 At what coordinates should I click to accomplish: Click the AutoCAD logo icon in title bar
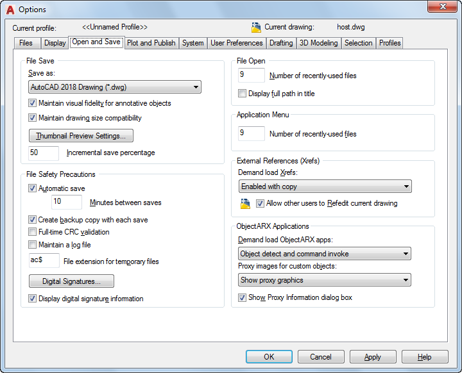pyautogui.click(x=10, y=10)
